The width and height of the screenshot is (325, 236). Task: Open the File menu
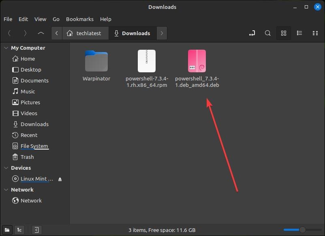(x=8, y=19)
